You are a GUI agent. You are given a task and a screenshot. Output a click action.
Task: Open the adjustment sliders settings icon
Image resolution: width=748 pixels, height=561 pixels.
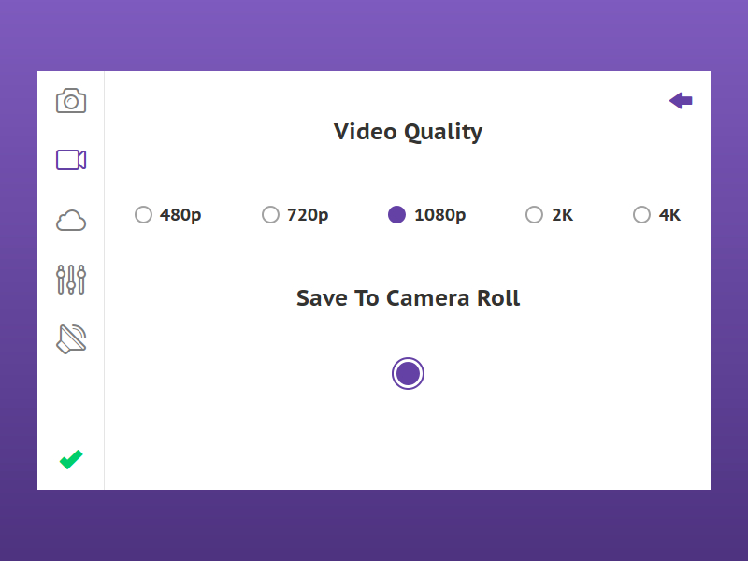point(71,280)
